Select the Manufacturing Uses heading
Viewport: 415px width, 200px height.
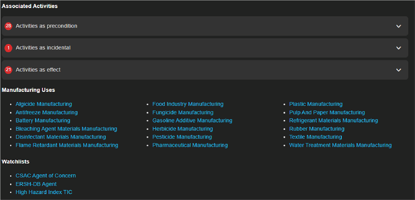(x=28, y=90)
